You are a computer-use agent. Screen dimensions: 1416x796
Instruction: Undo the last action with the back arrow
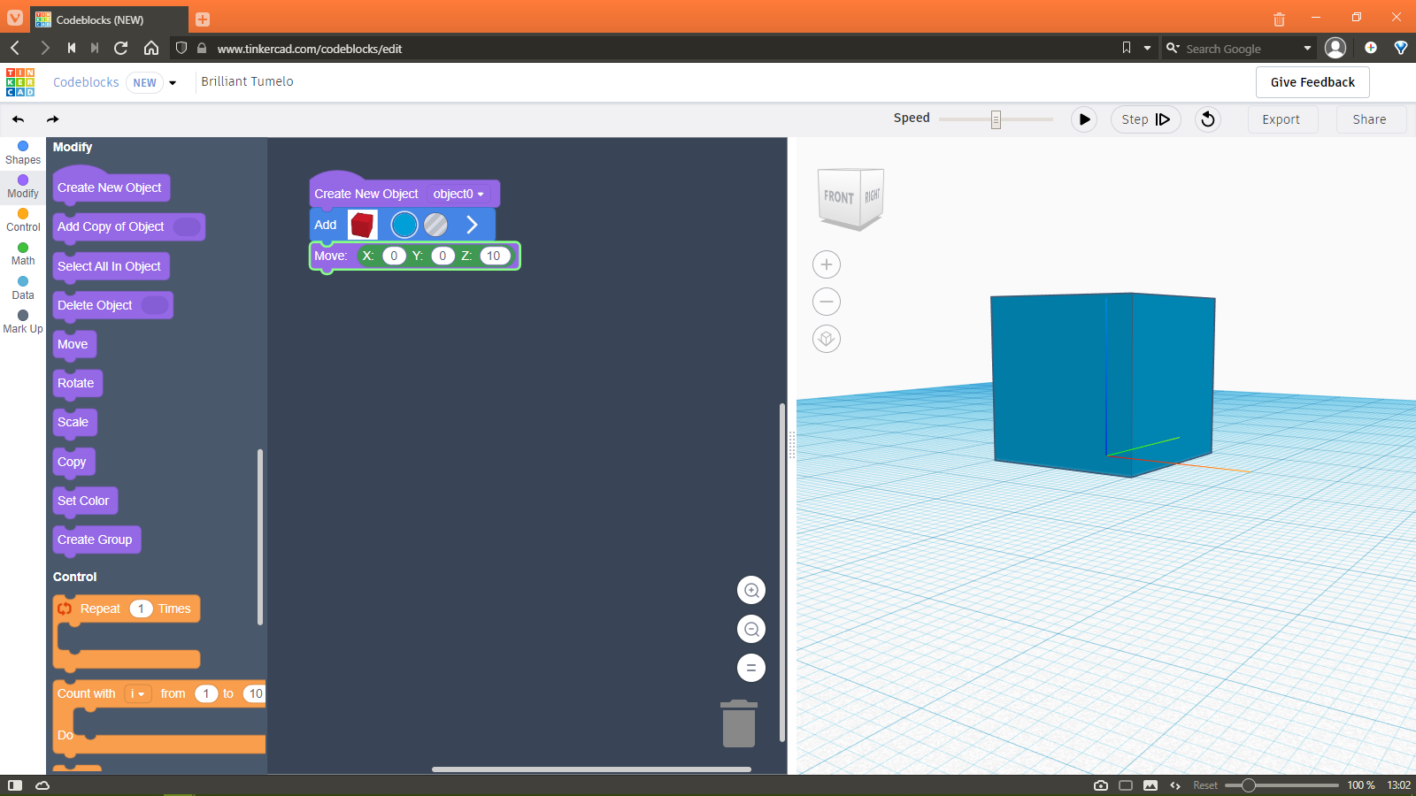[18, 119]
